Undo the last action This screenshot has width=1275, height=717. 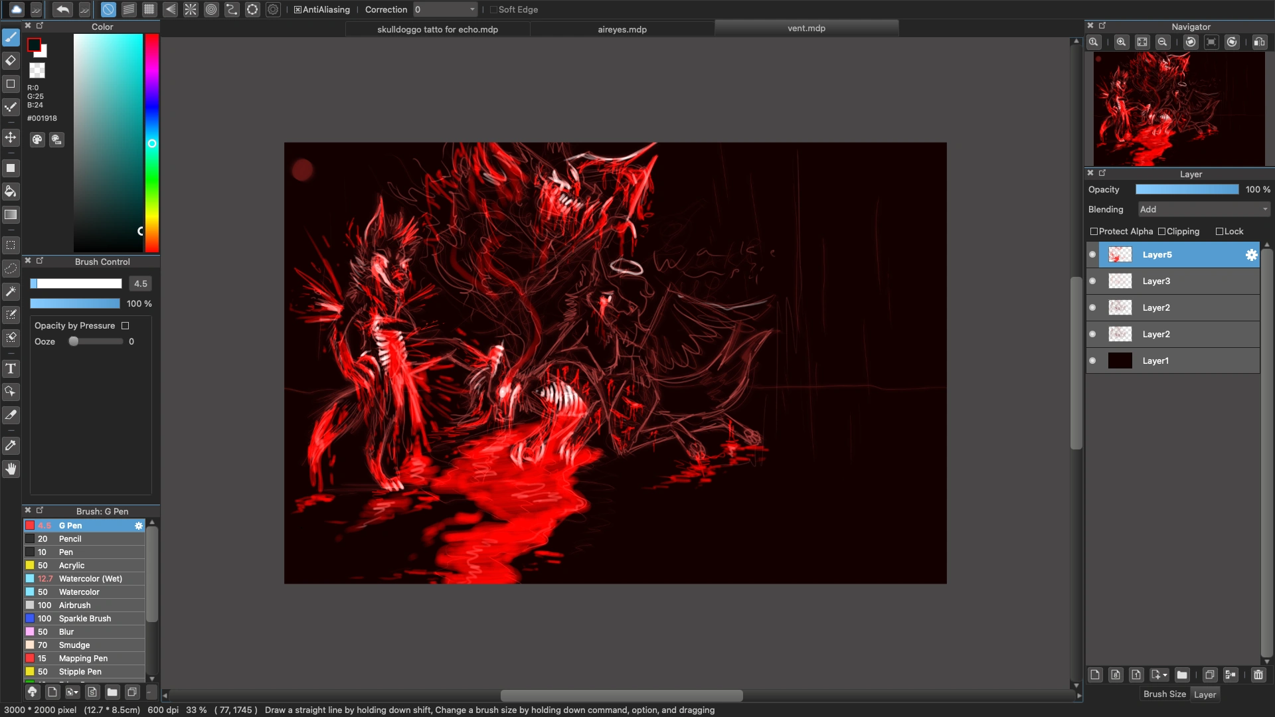point(62,9)
